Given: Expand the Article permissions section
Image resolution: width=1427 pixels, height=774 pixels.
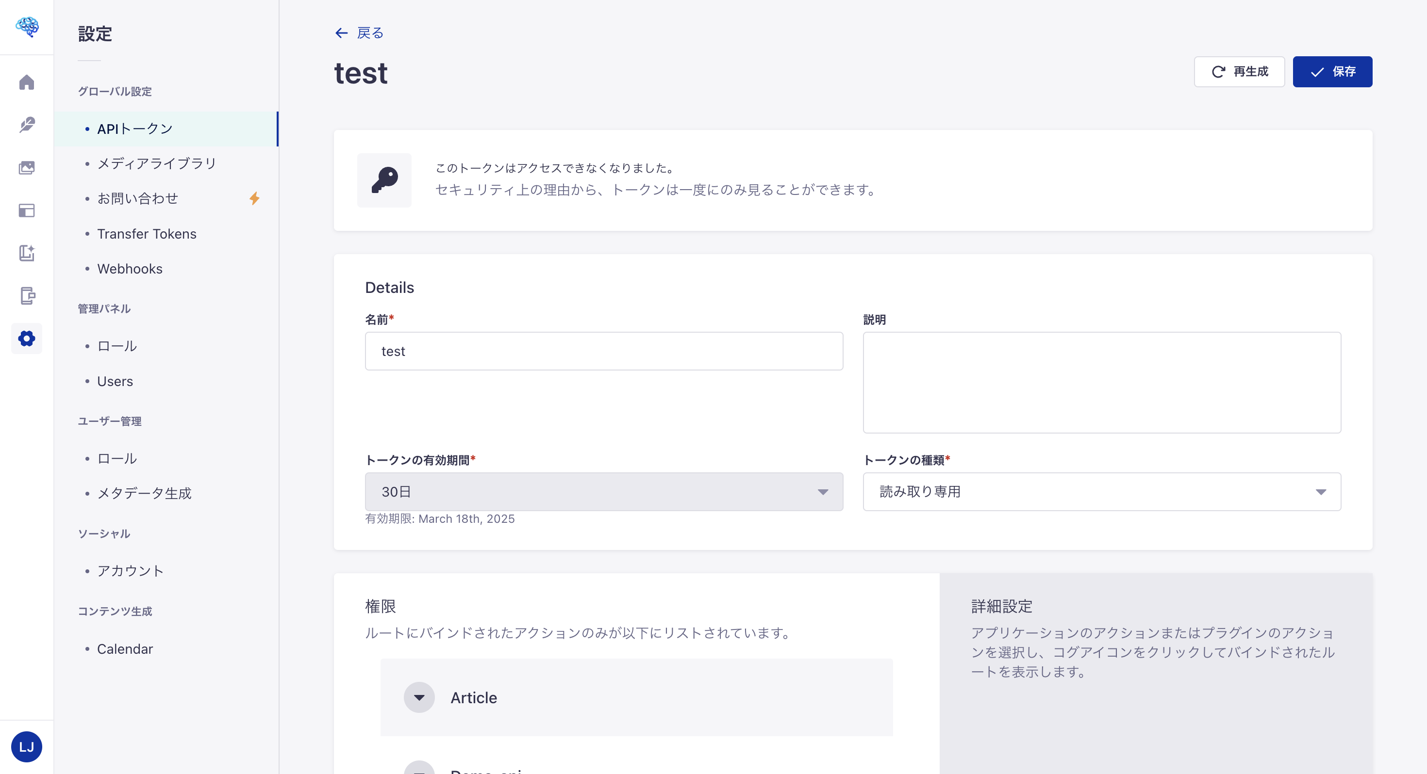Looking at the screenshot, I should [419, 697].
